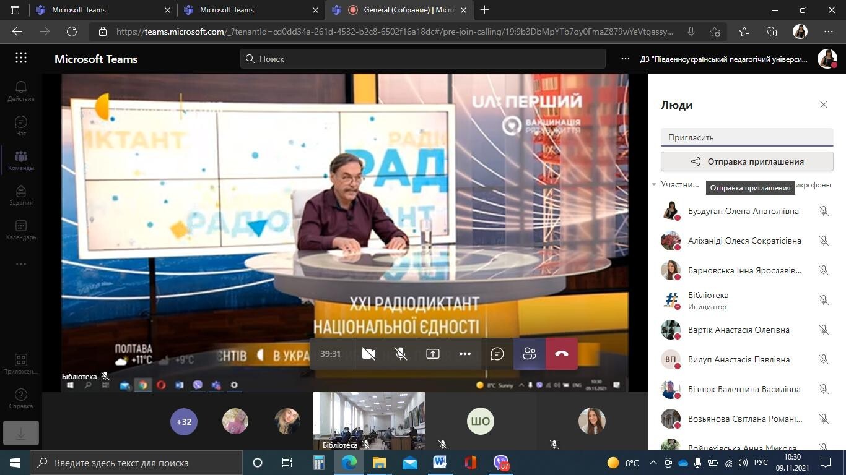This screenshot has height=475, width=846.
Task: Open Viber from the taskbar
Action: point(501,463)
